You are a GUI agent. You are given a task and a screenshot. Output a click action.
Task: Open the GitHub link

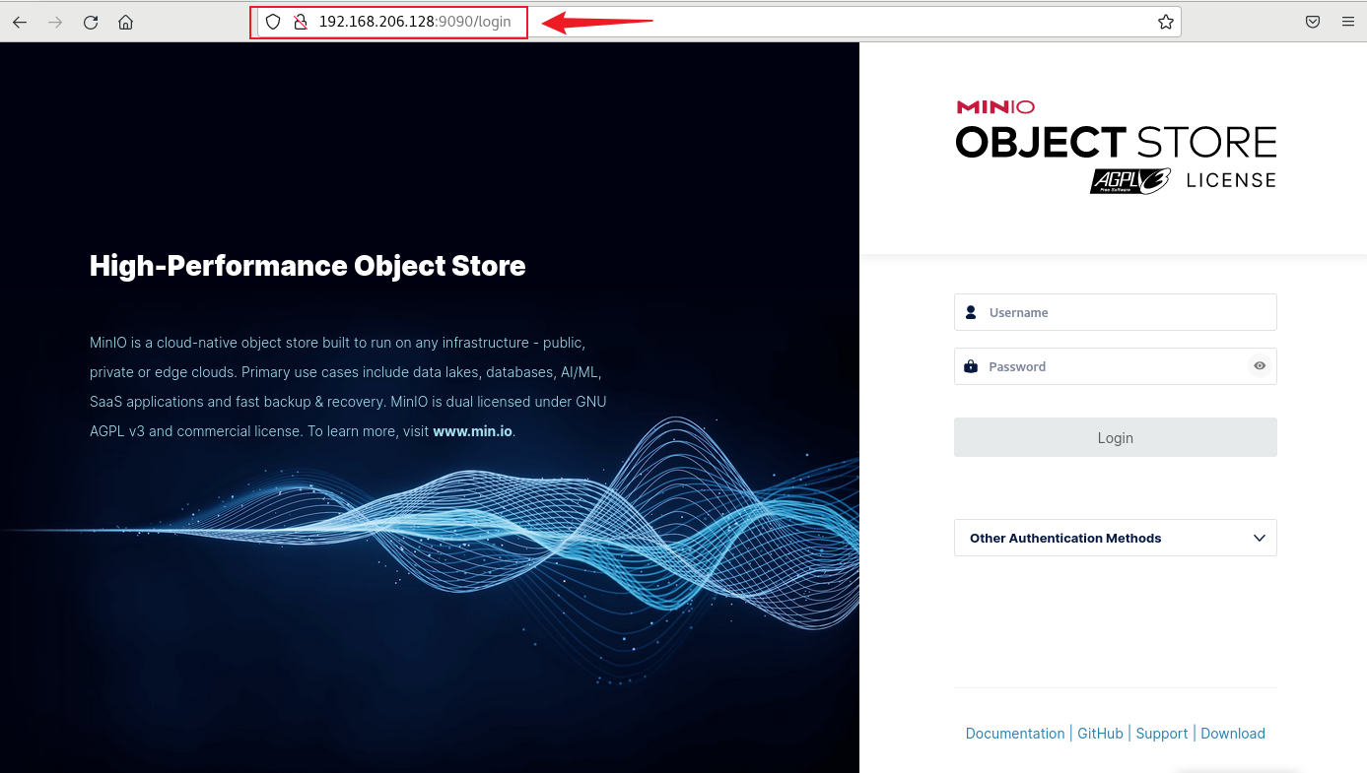(1100, 734)
